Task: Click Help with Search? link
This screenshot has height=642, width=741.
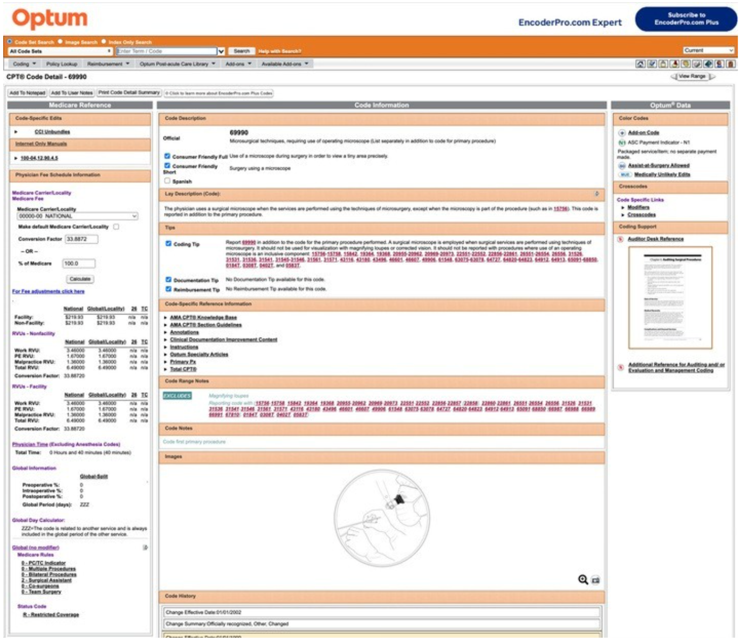Action: click(279, 51)
